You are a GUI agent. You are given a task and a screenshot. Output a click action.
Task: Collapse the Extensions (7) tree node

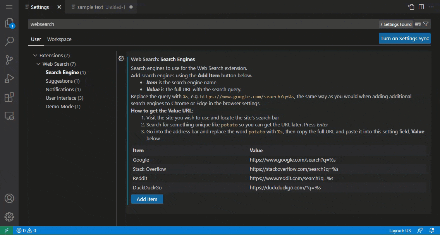[x=35, y=55]
